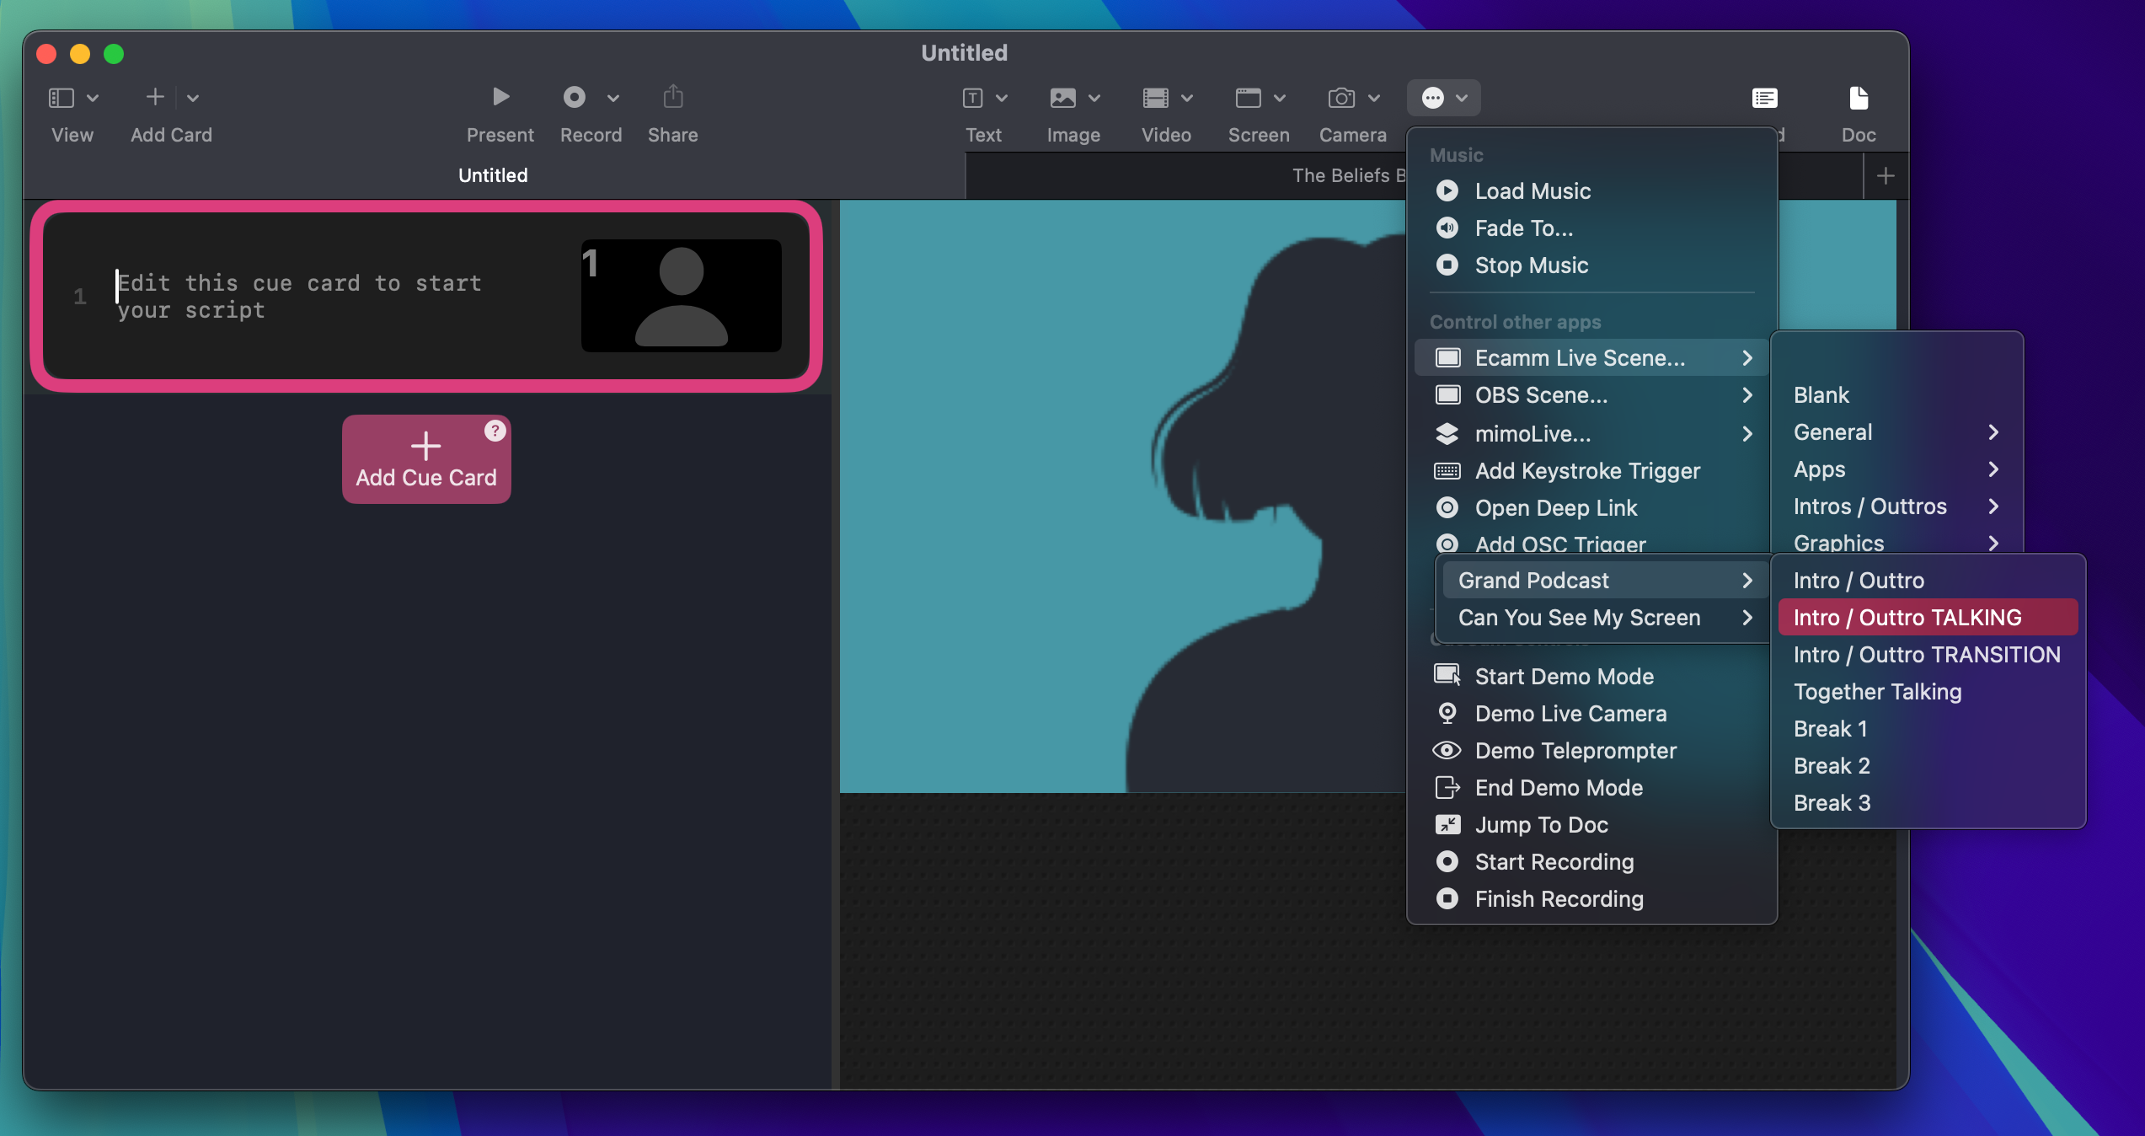Select the Break 3 scene

point(1928,803)
